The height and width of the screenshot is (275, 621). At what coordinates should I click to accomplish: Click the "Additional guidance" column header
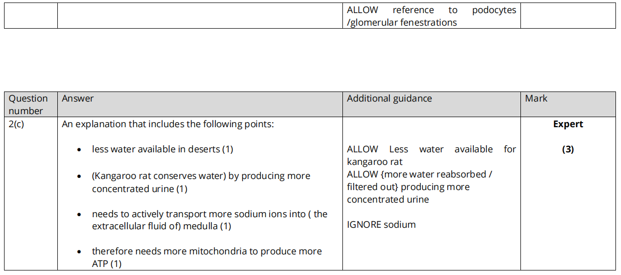(389, 99)
